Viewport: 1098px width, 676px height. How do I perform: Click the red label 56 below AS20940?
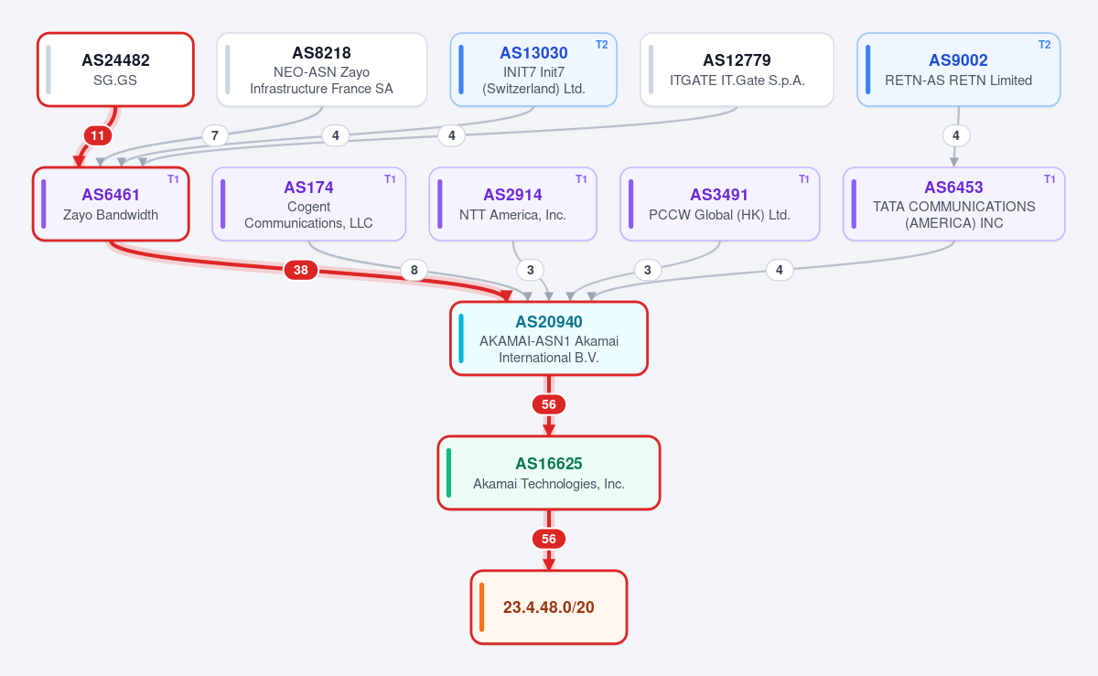click(x=549, y=404)
